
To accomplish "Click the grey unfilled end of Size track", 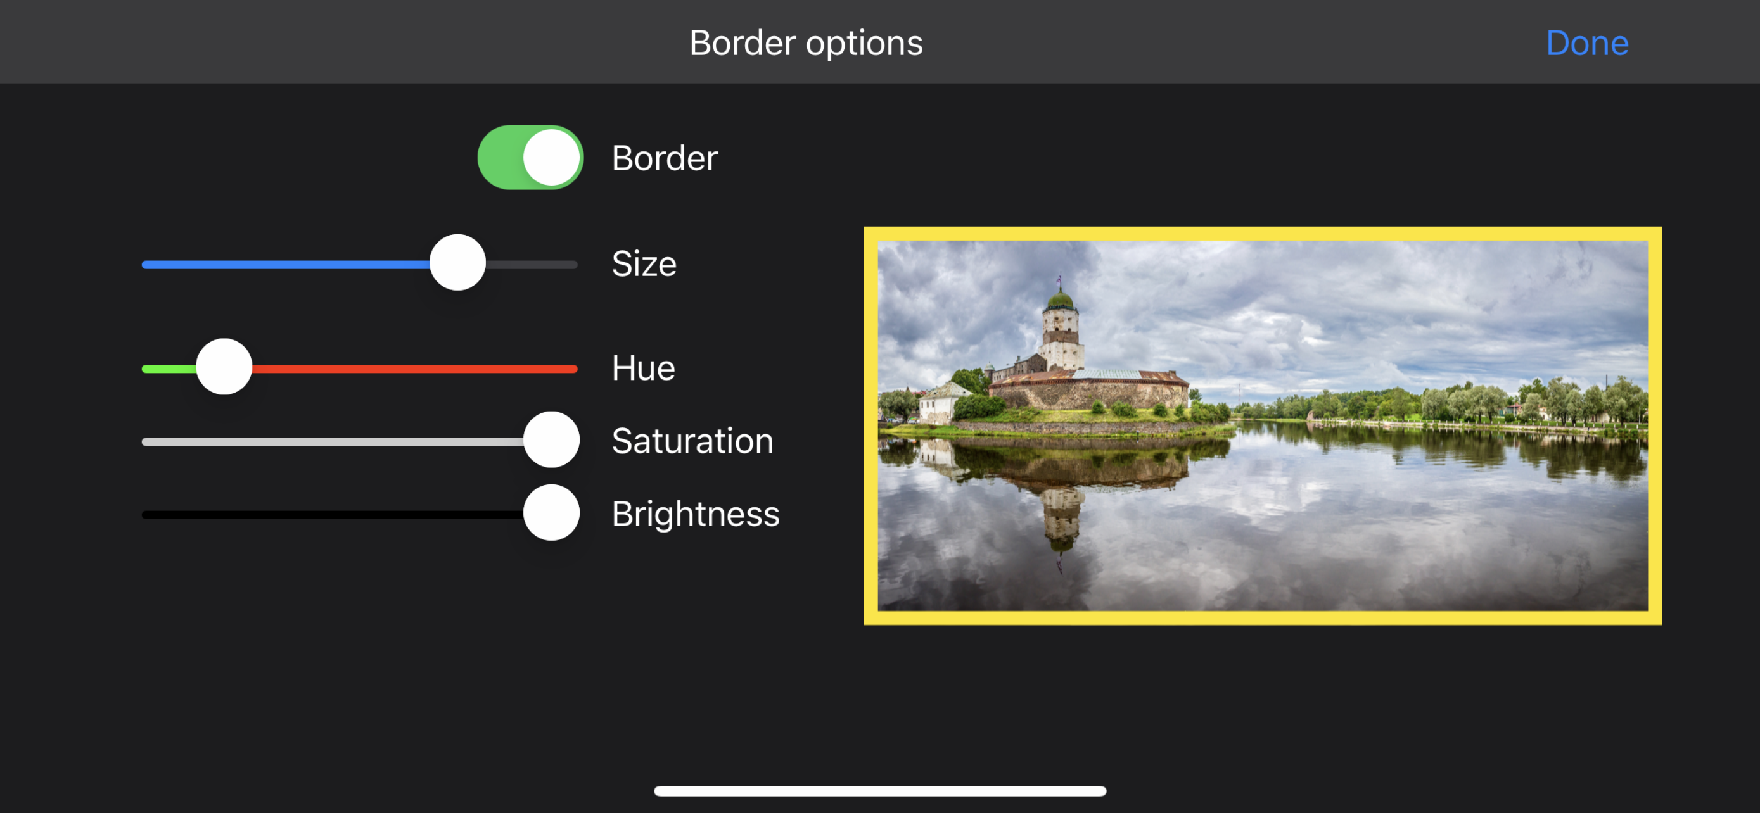I will (x=532, y=265).
